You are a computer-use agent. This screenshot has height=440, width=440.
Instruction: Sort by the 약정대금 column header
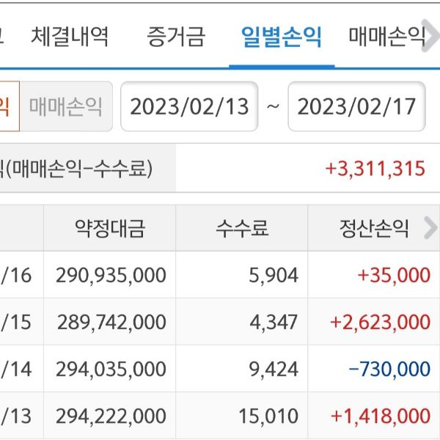click(x=110, y=229)
